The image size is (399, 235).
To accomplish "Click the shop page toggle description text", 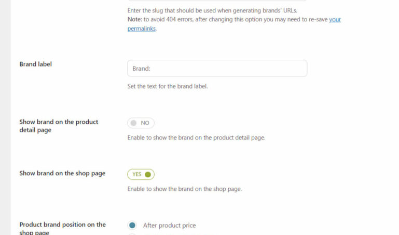I will pyautogui.click(x=184, y=189).
